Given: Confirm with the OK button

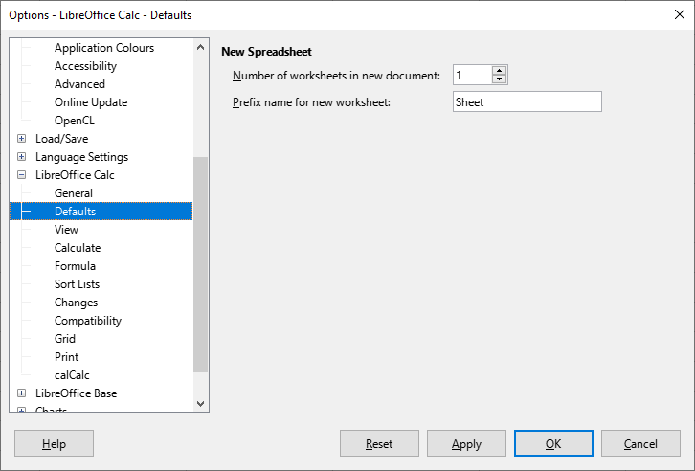Looking at the screenshot, I should (x=553, y=443).
